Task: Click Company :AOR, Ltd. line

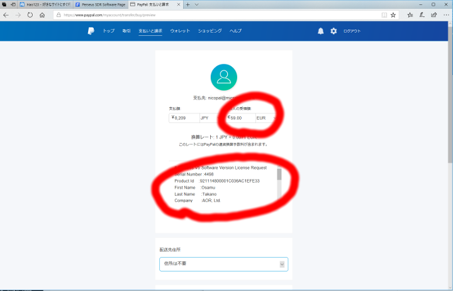Action: point(198,201)
